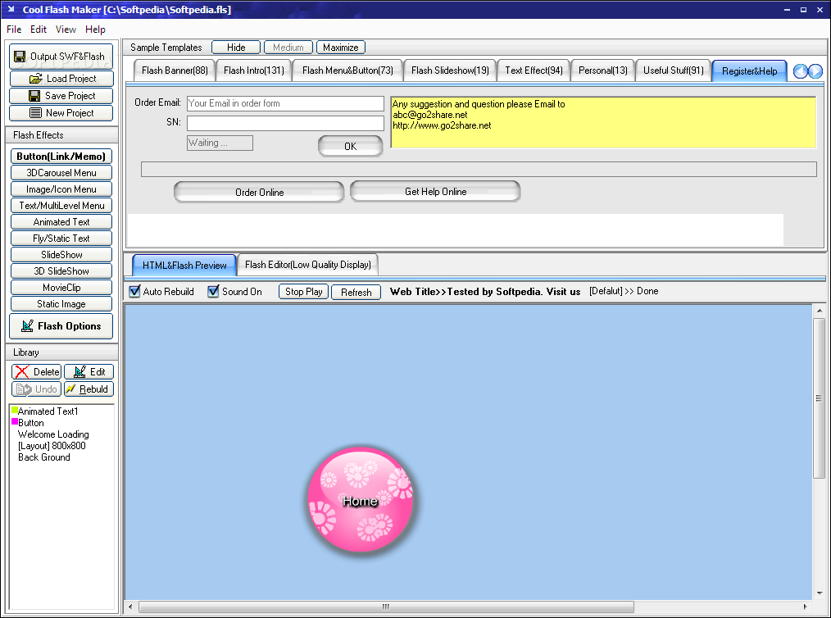This screenshot has width=831, height=618.
Task: Maximize the Sample Templates panel
Action: click(341, 48)
